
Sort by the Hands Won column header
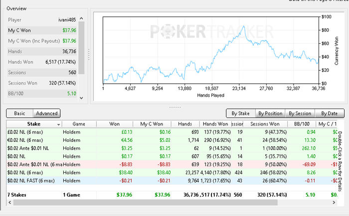pyautogui.click(x=215, y=124)
